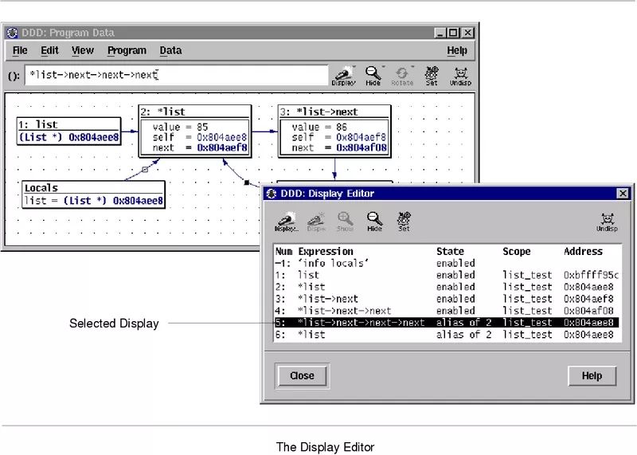Open the Edit menu

click(x=49, y=50)
